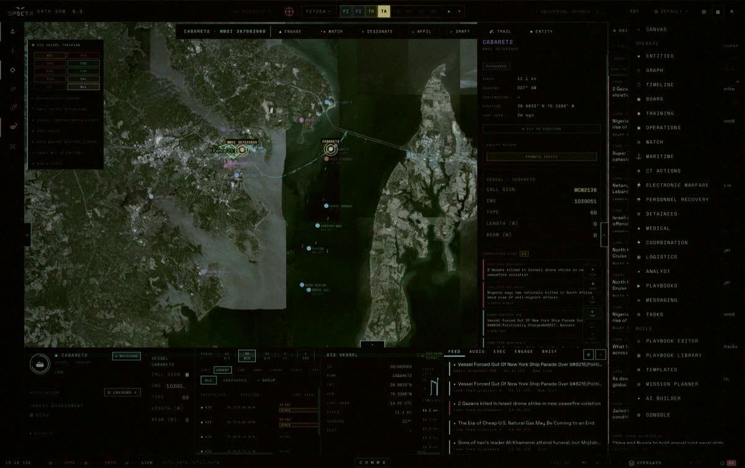Switch to the FEED tab
745x468 pixels.
[x=454, y=351]
